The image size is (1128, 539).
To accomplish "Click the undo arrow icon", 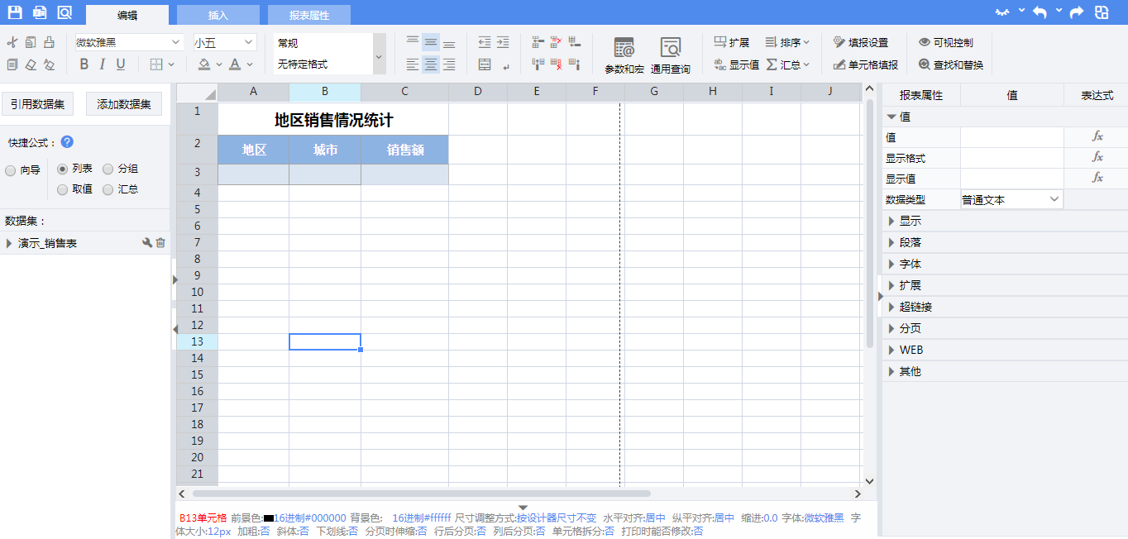I will (1040, 12).
